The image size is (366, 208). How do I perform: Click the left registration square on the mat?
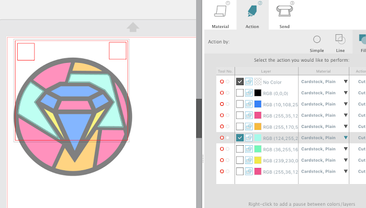pos(26,51)
